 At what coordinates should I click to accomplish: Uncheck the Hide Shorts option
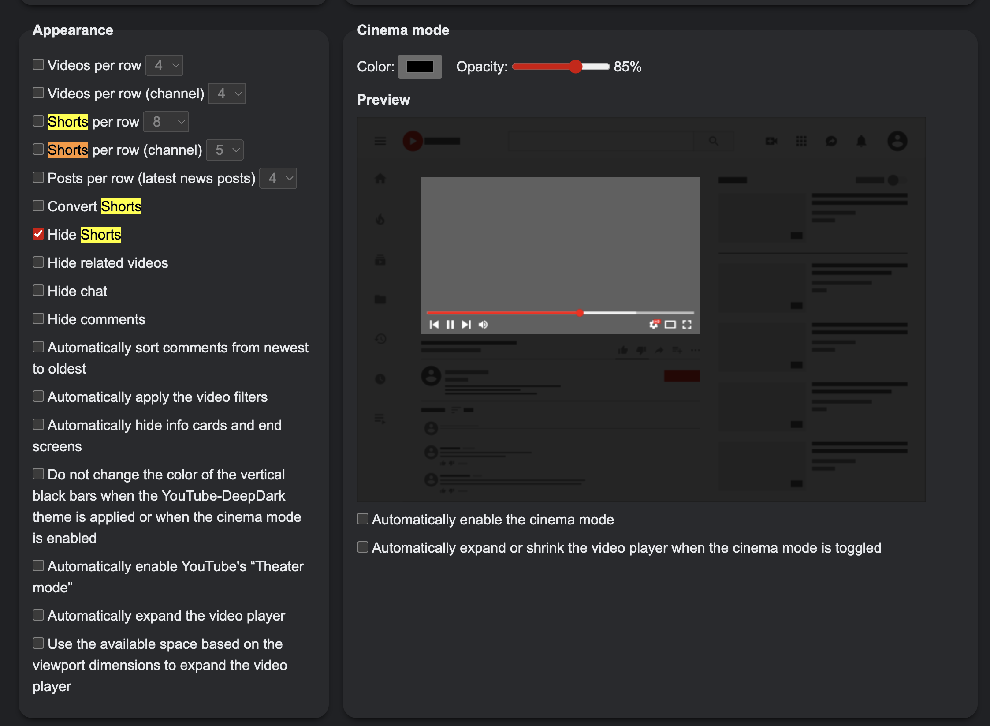pos(38,234)
